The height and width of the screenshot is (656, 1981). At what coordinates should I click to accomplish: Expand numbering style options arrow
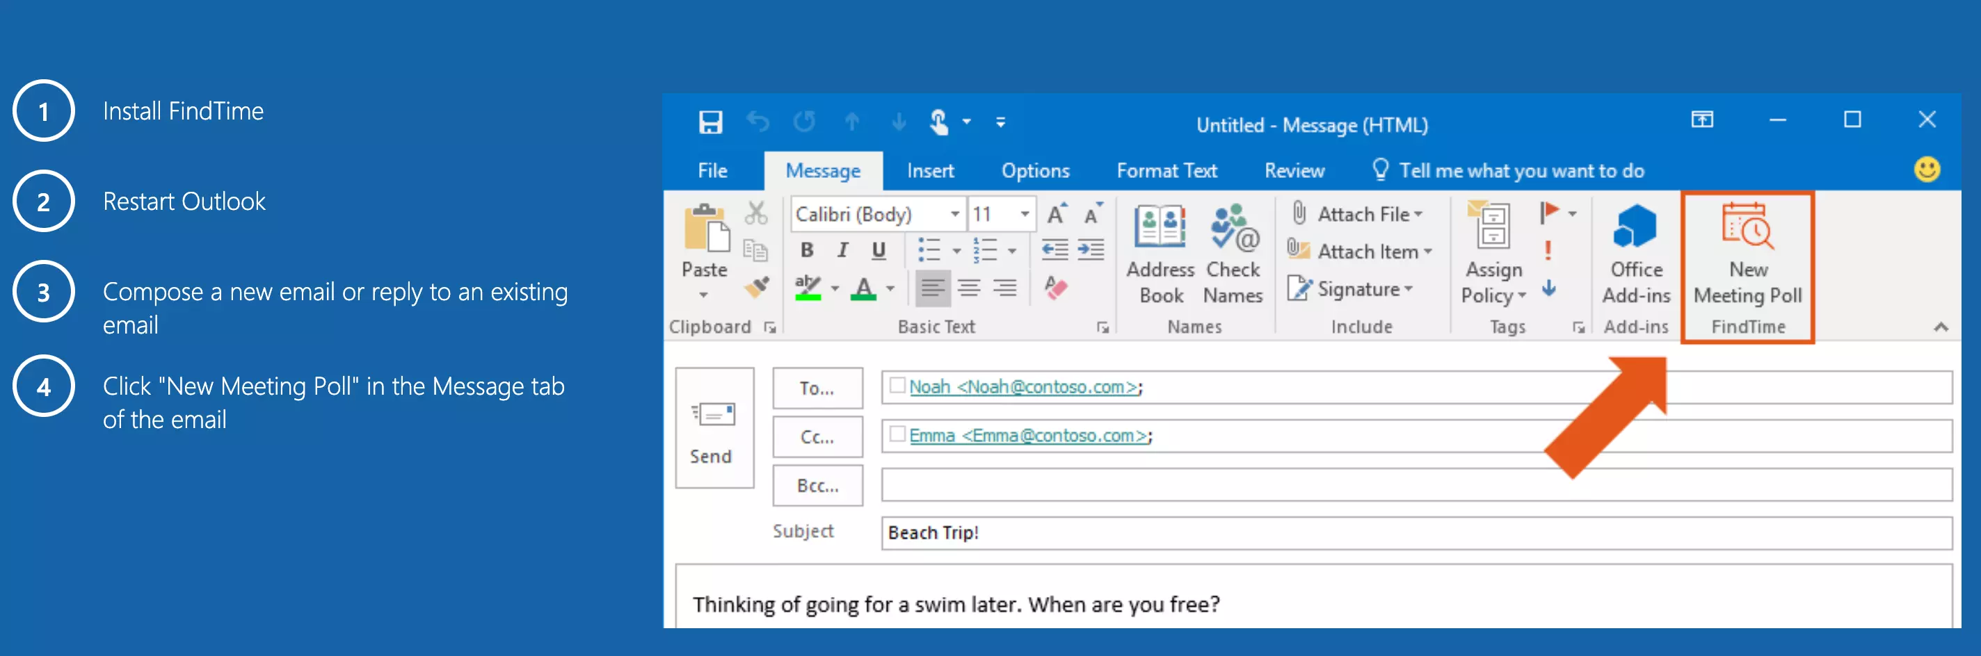pyautogui.click(x=1012, y=251)
